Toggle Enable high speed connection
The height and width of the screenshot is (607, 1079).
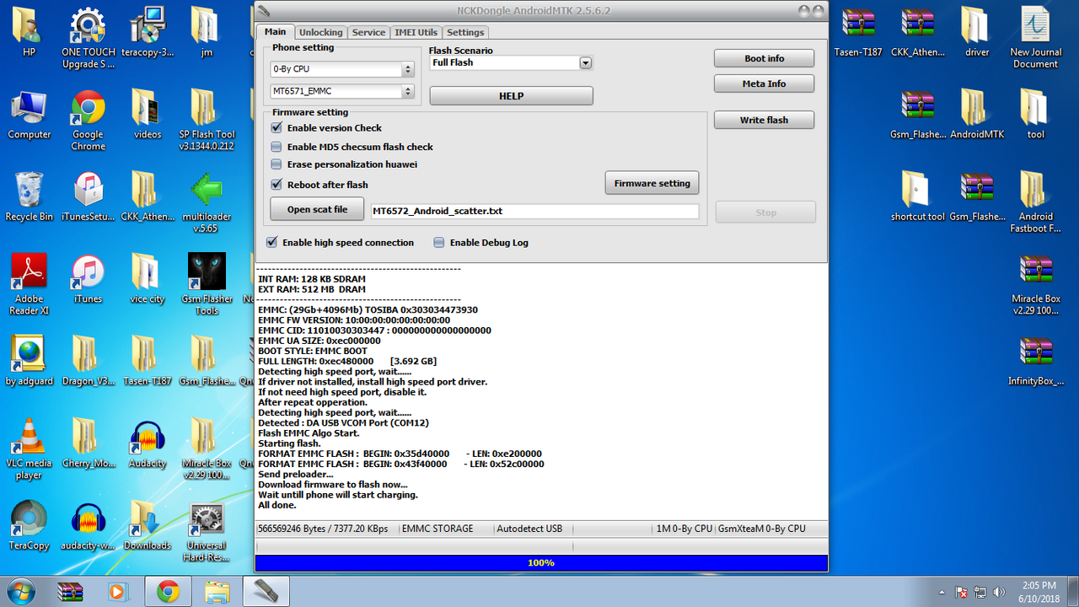[x=271, y=243]
